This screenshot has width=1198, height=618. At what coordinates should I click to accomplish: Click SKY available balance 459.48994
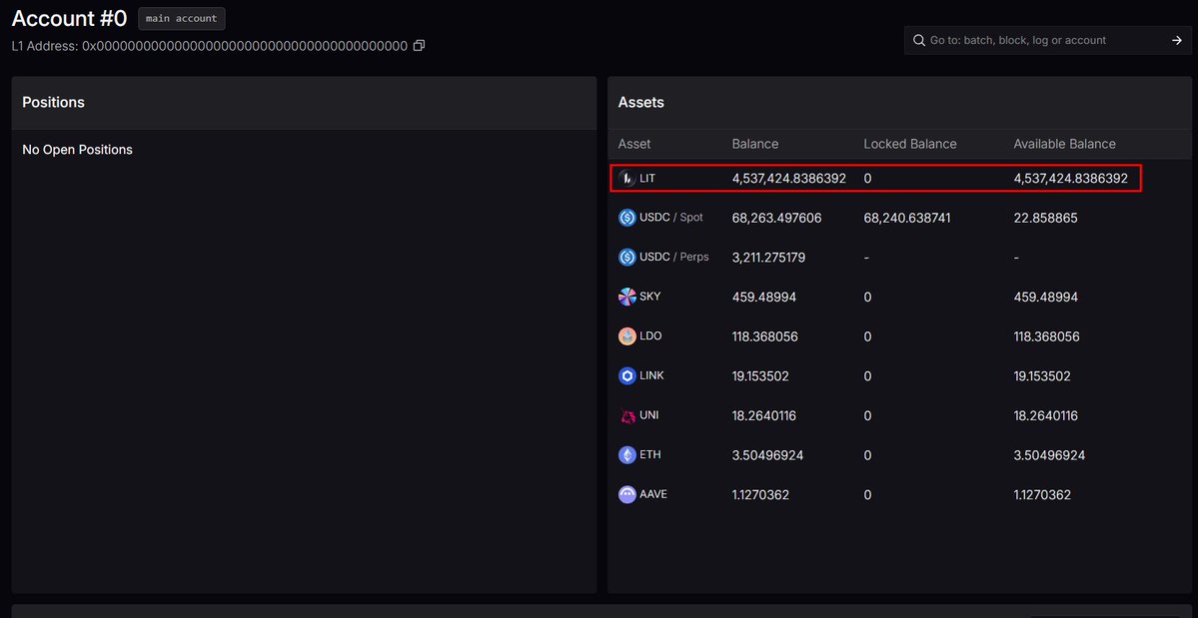click(x=1046, y=297)
